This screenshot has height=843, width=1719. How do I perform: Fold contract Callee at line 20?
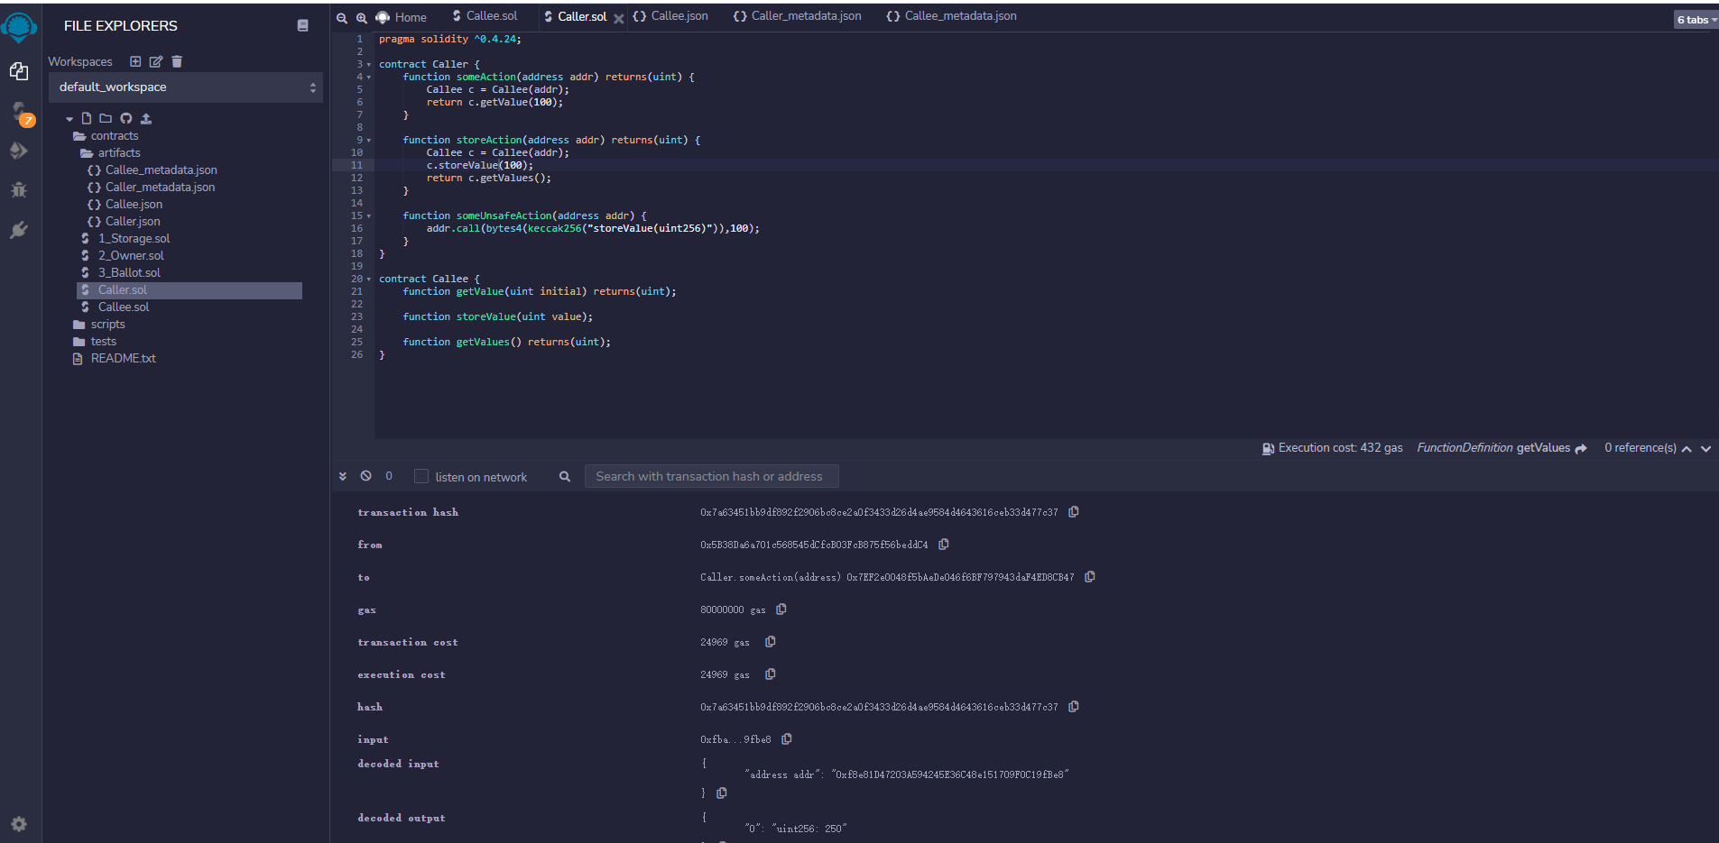coord(369,279)
